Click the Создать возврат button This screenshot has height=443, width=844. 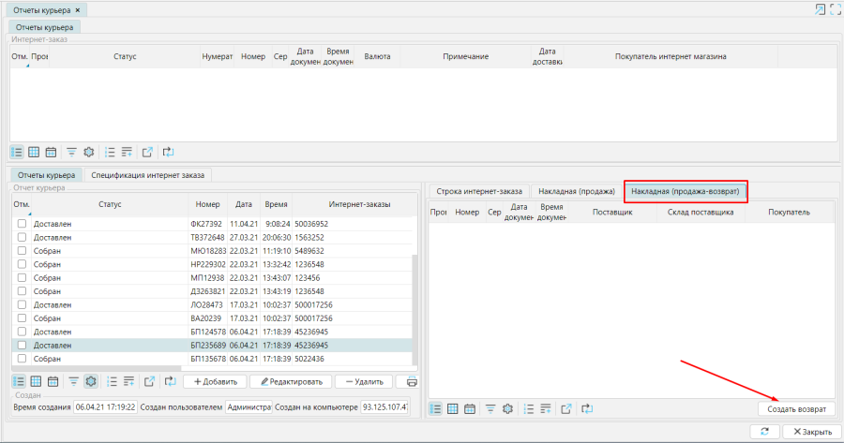pos(796,409)
